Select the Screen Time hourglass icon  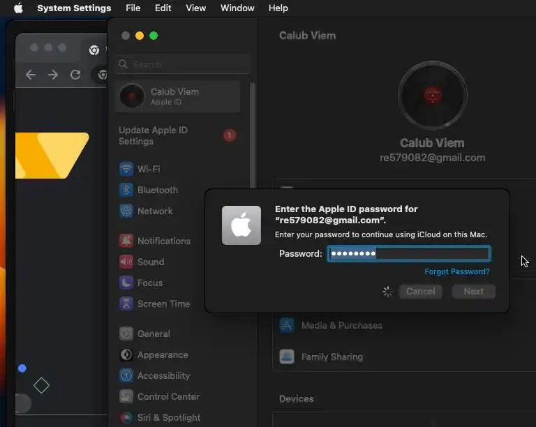pyautogui.click(x=126, y=304)
